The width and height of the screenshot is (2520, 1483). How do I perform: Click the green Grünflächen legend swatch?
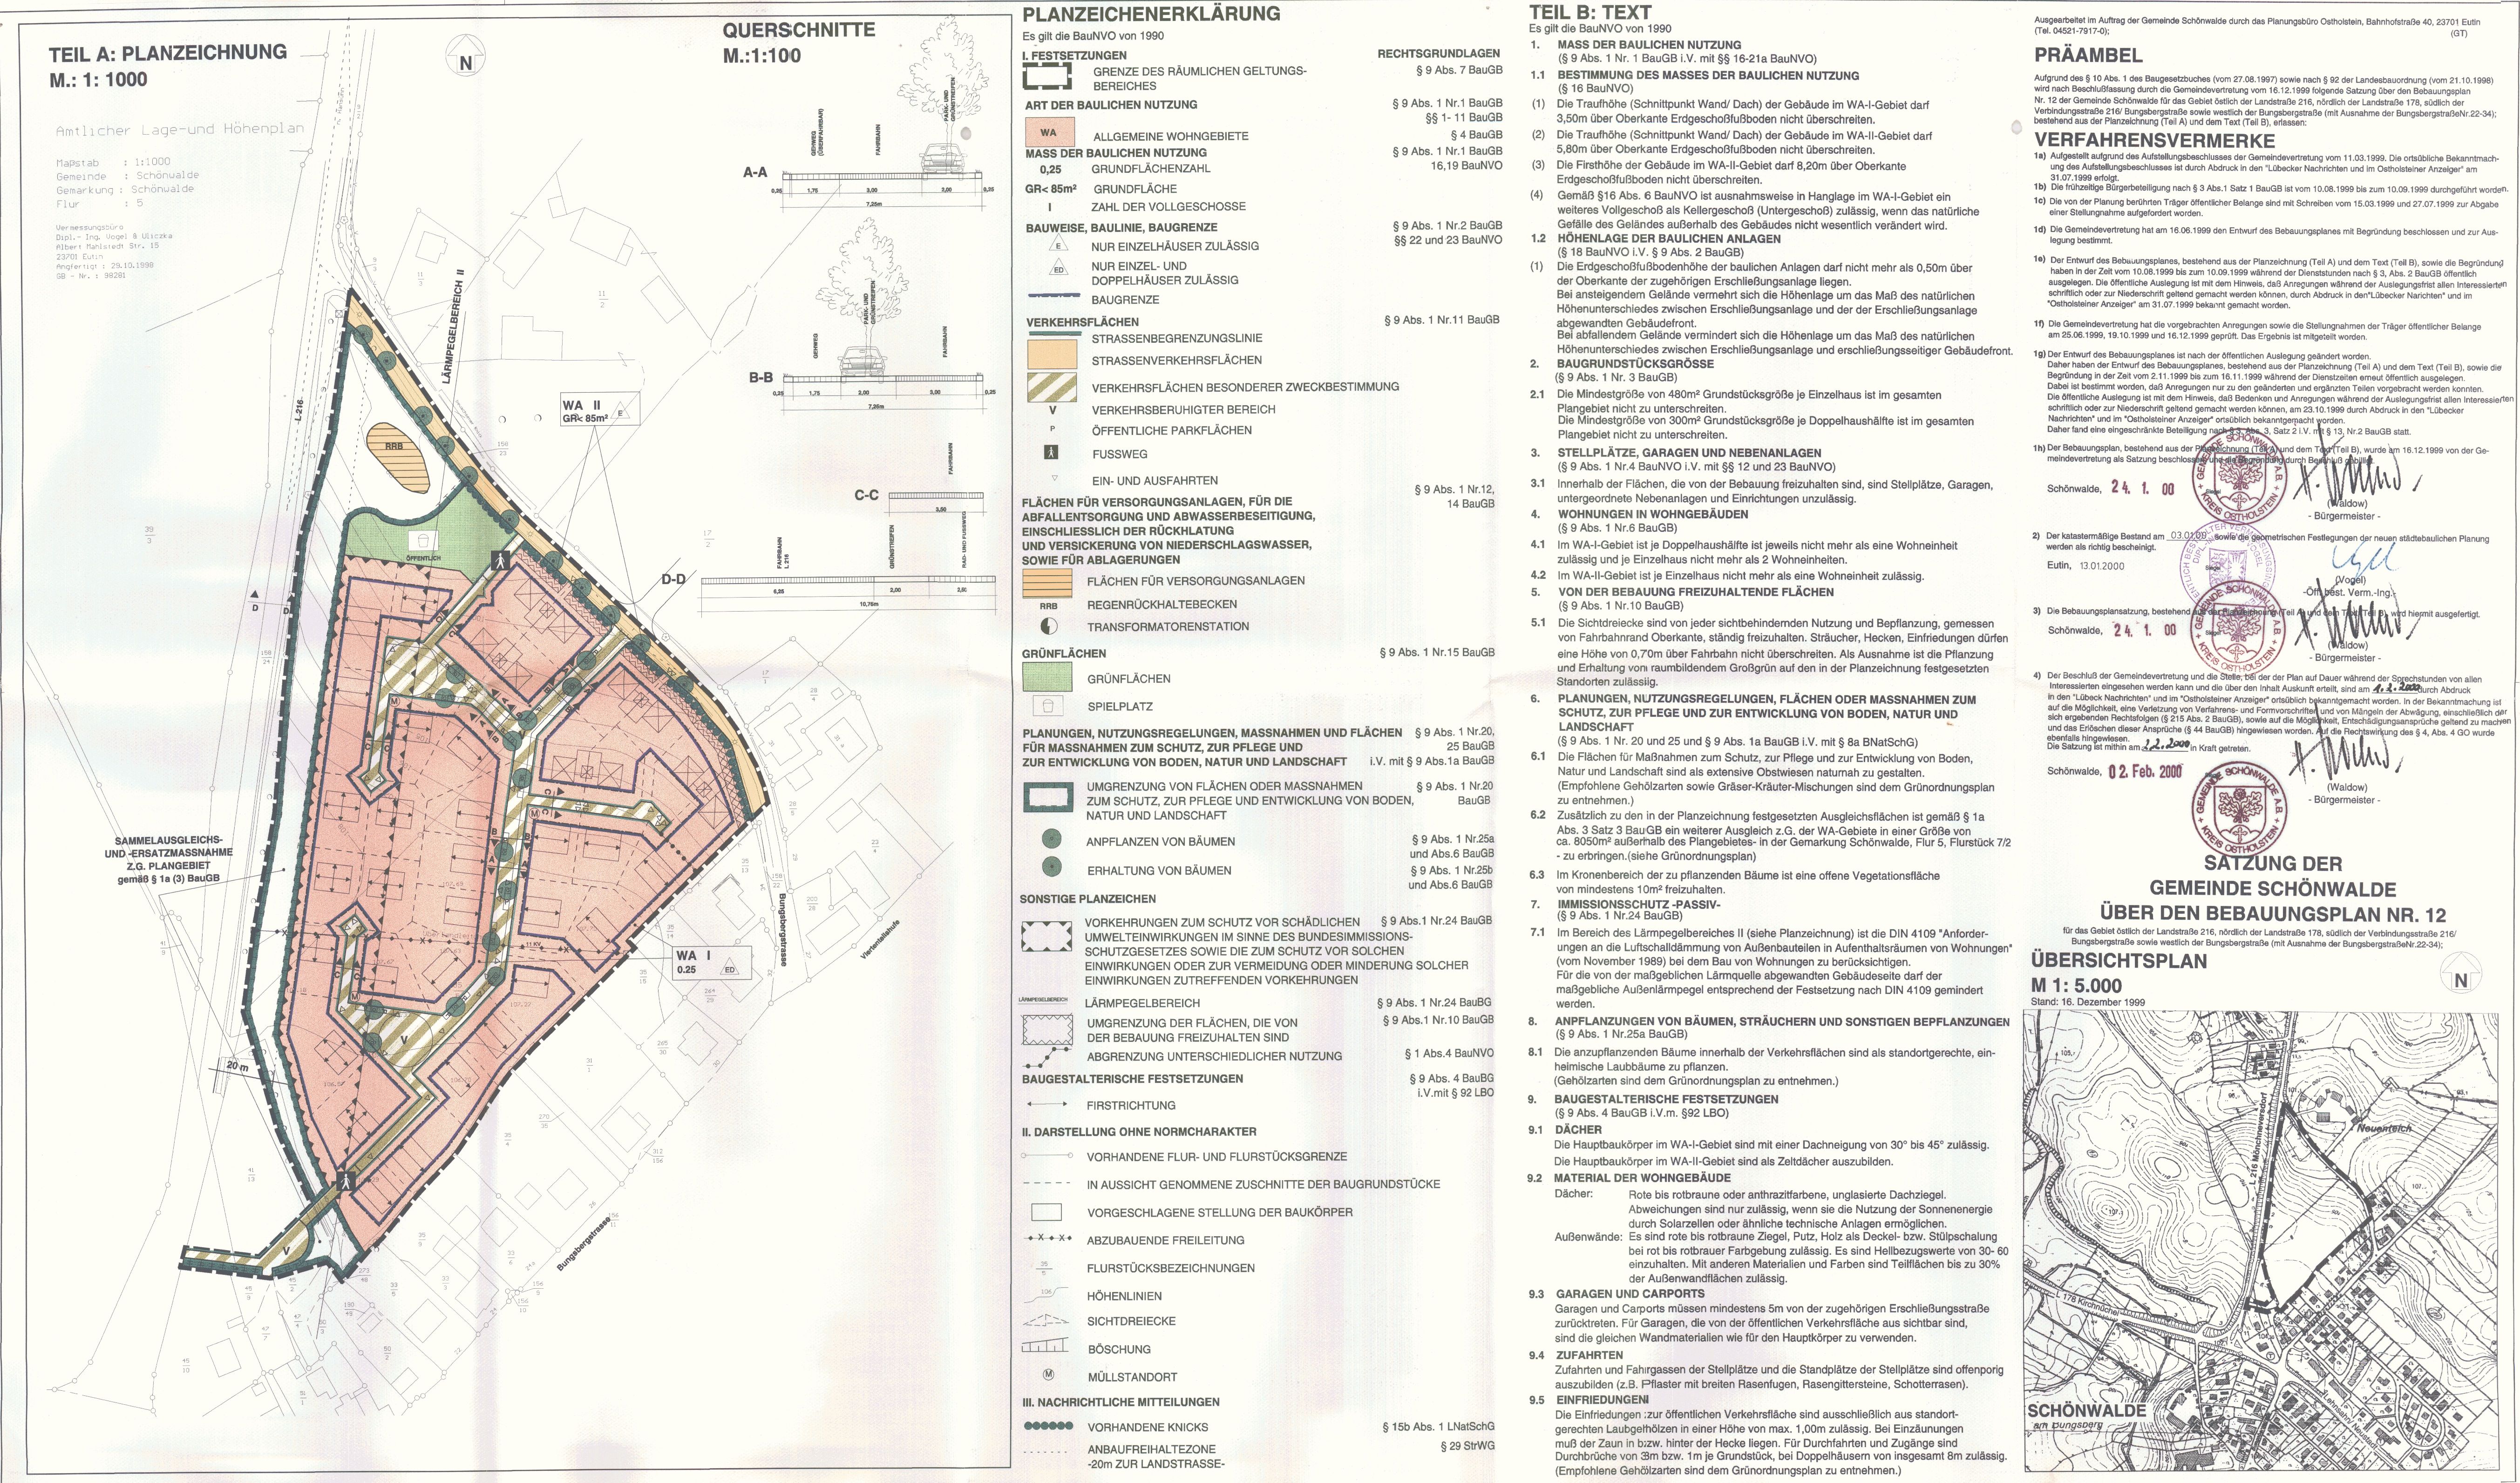tap(1047, 677)
